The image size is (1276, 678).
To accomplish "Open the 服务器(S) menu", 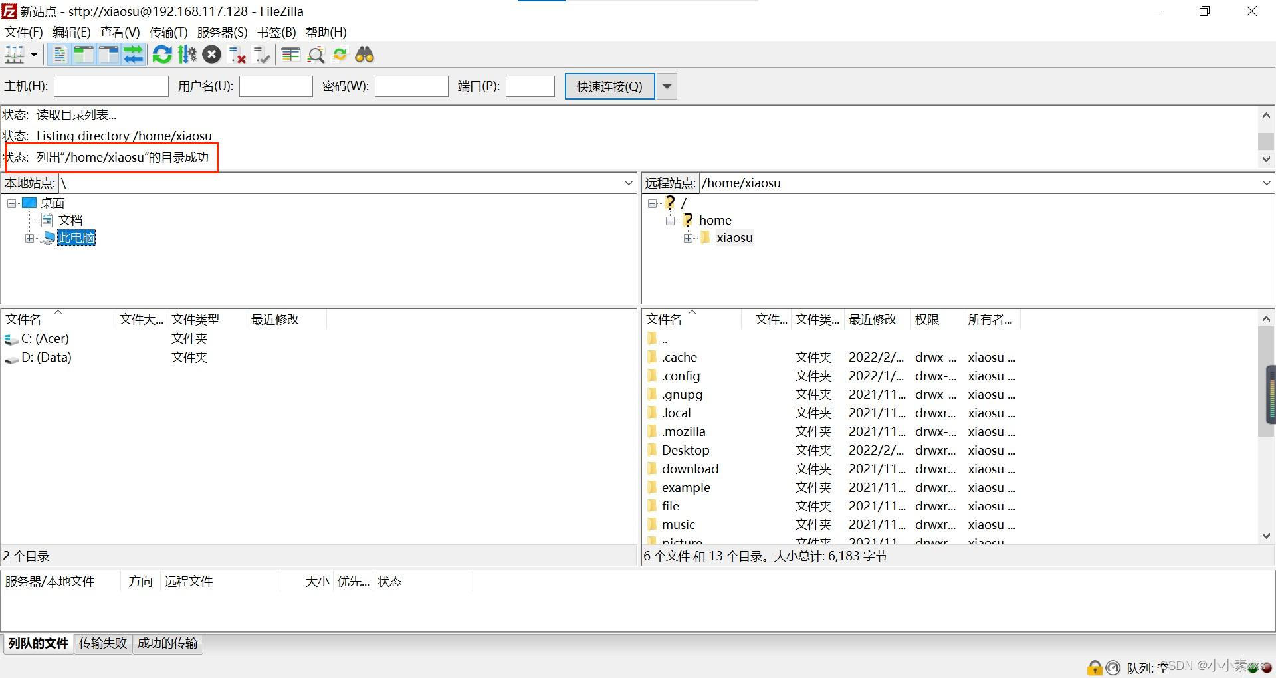I will point(221,32).
